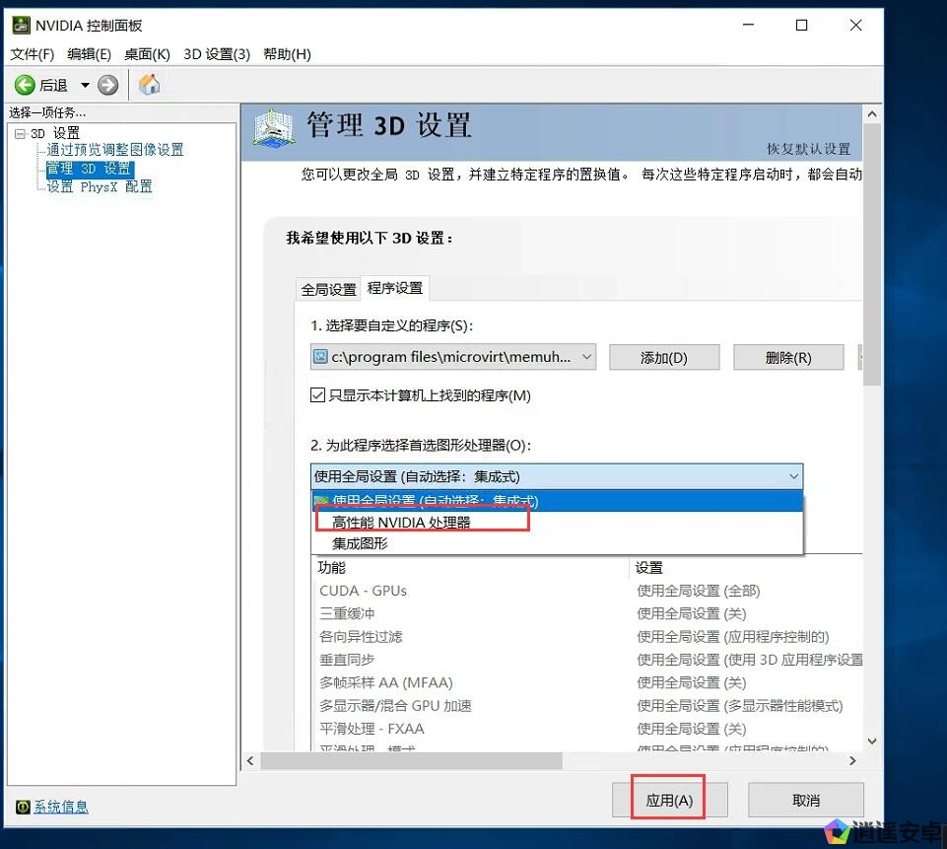Toggle '只显示本计算机上找到的程序' checkbox
Screen dimensions: 947x849
(x=318, y=395)
